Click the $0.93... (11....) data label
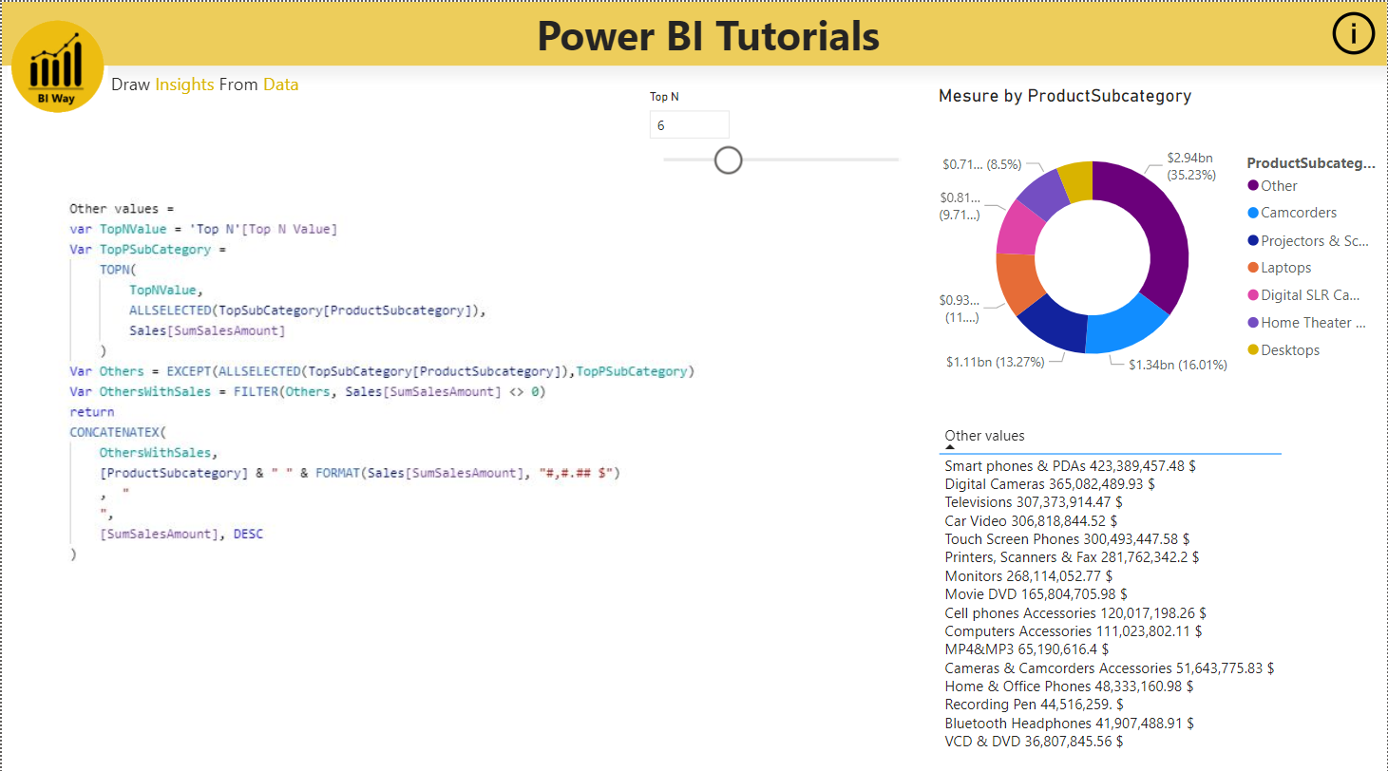This screenshot has height=771, width=1388. coord(961,309)
